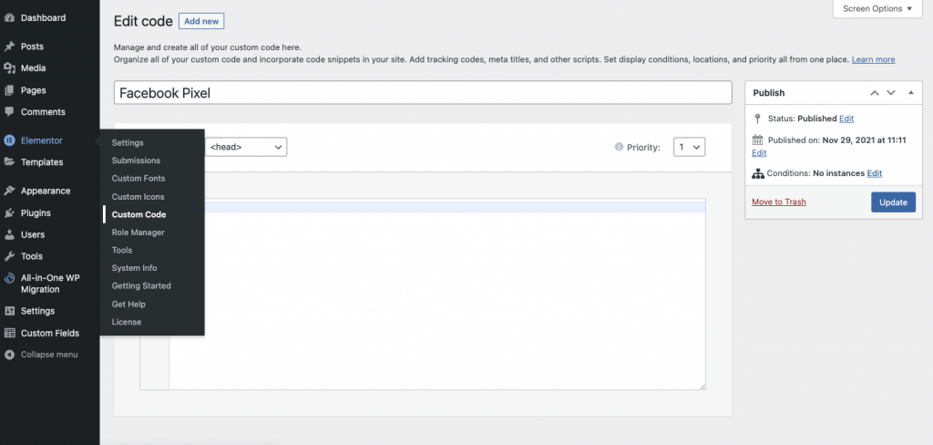Expand the Screen Options panel
Screen dimensions: 933x445
877,9
